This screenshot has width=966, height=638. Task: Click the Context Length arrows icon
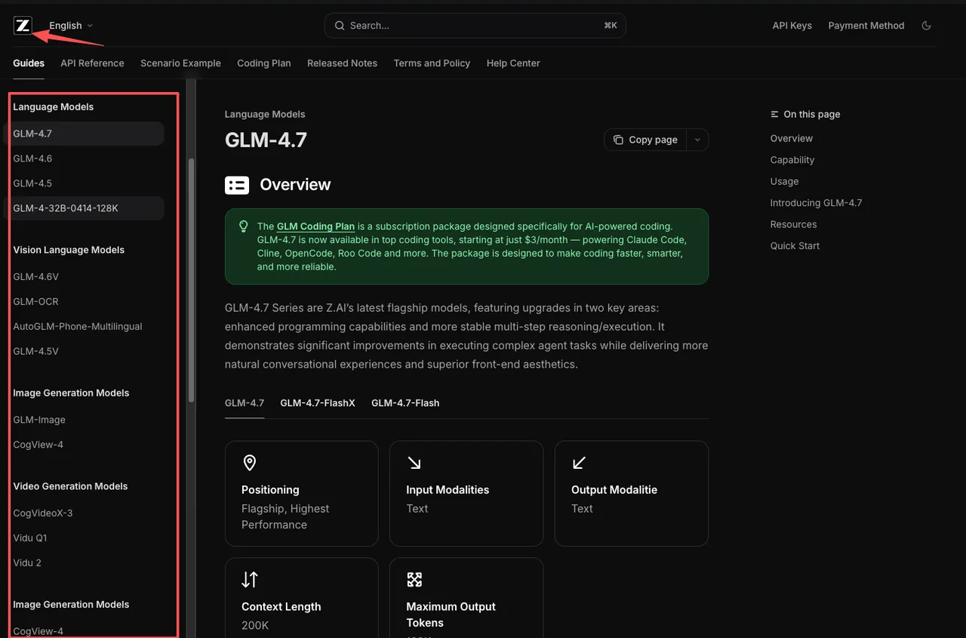pyautogui.click(x=250, y=580)
